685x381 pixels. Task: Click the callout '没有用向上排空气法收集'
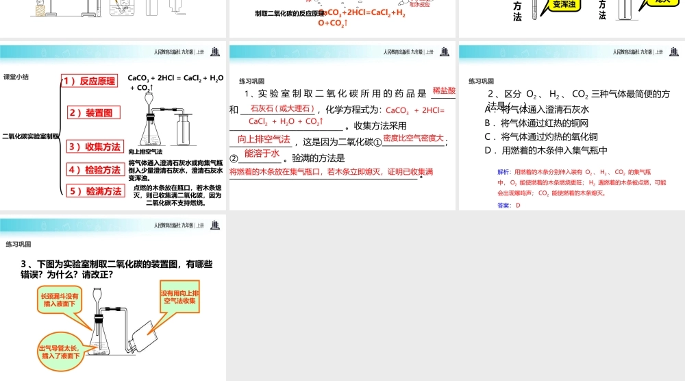179,297
